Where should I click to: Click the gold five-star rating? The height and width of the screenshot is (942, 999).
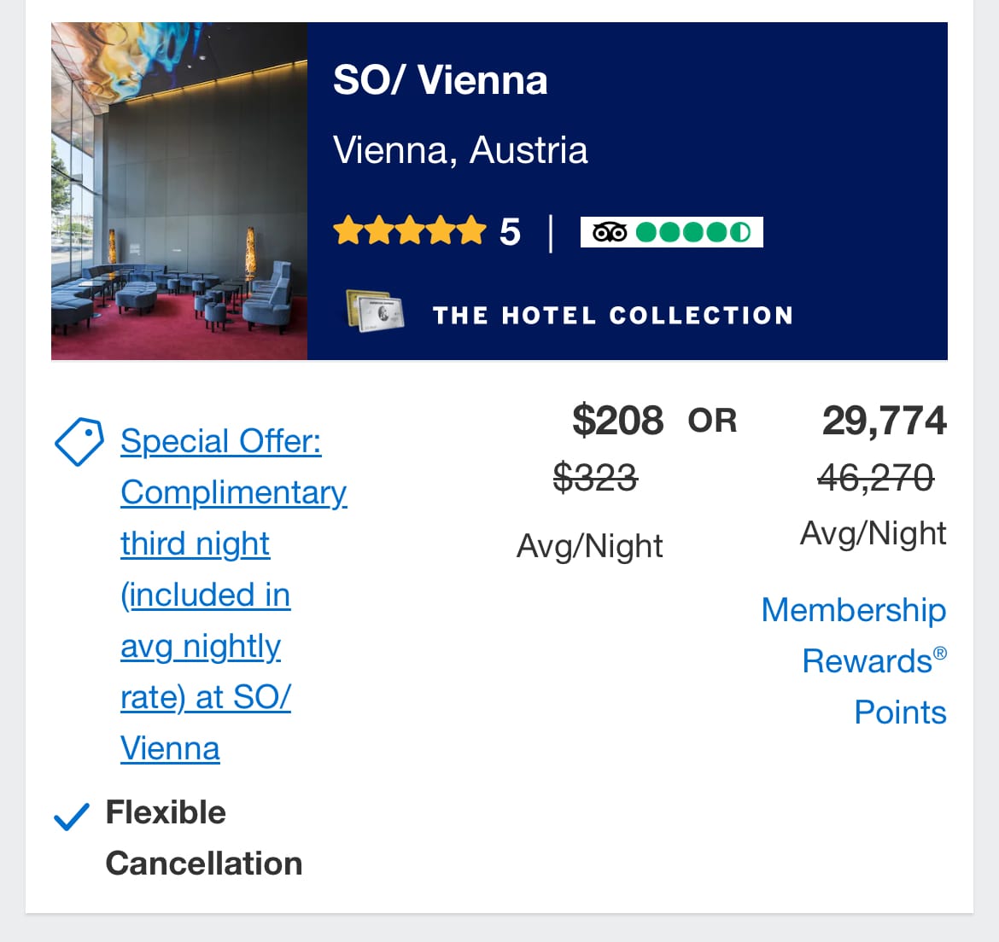point(409,231)
